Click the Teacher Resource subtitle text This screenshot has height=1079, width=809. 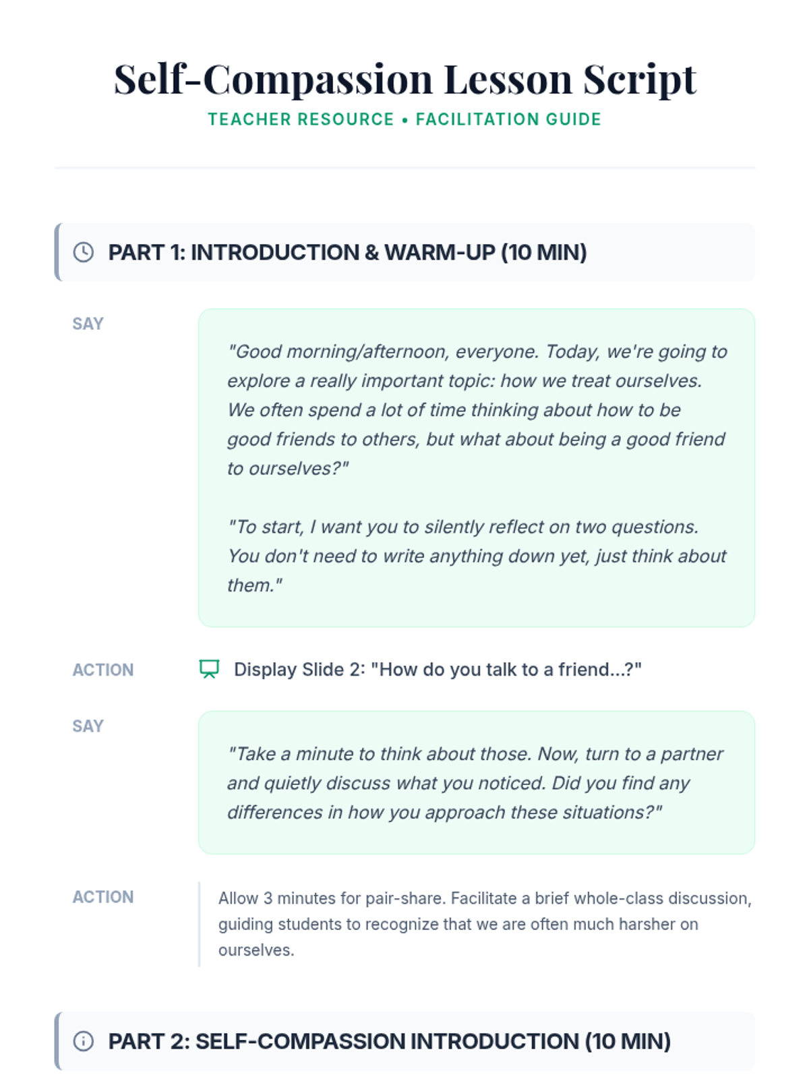point(301,119)
